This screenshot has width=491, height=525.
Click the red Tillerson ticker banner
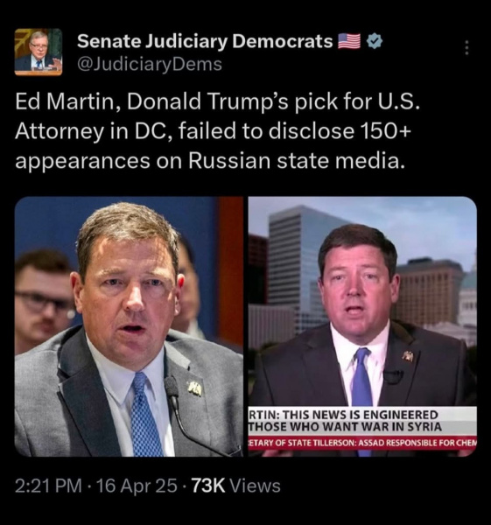pos(362,443)
